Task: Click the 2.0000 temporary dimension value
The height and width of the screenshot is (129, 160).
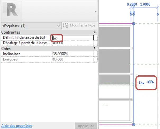Action: pos(145,4)
